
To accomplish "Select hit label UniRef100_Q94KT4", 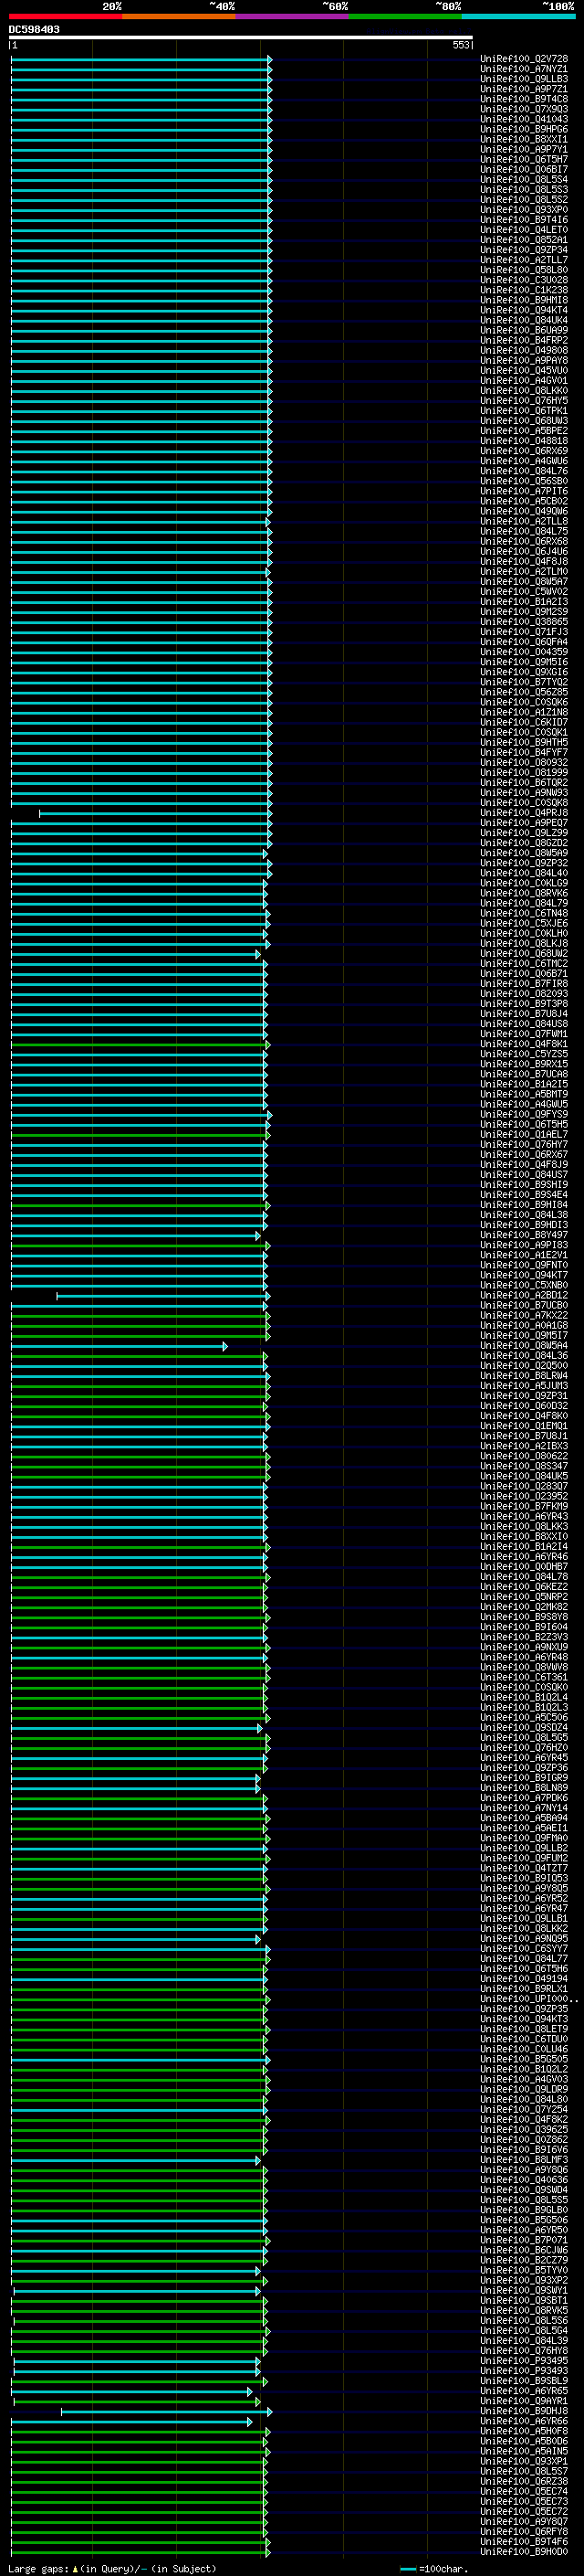I will [x=523, y=310].
